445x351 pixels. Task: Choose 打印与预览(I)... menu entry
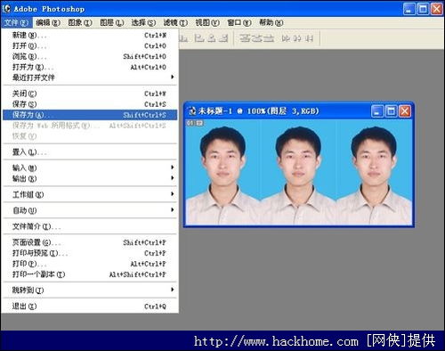click(90, 253)
